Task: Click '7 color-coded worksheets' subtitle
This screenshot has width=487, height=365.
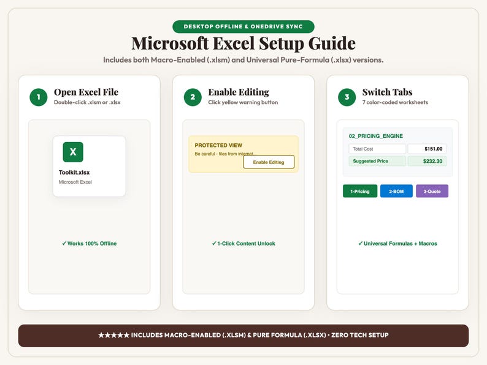Action: pos(395,102)
